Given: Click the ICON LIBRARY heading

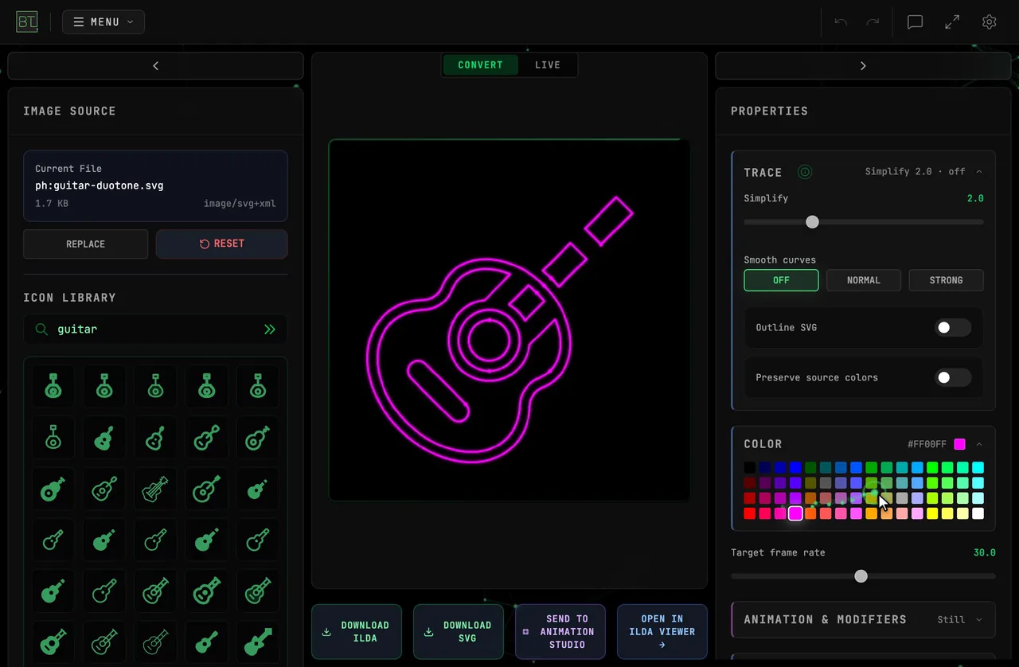Looking at the screenshot, I should point(70,298).
